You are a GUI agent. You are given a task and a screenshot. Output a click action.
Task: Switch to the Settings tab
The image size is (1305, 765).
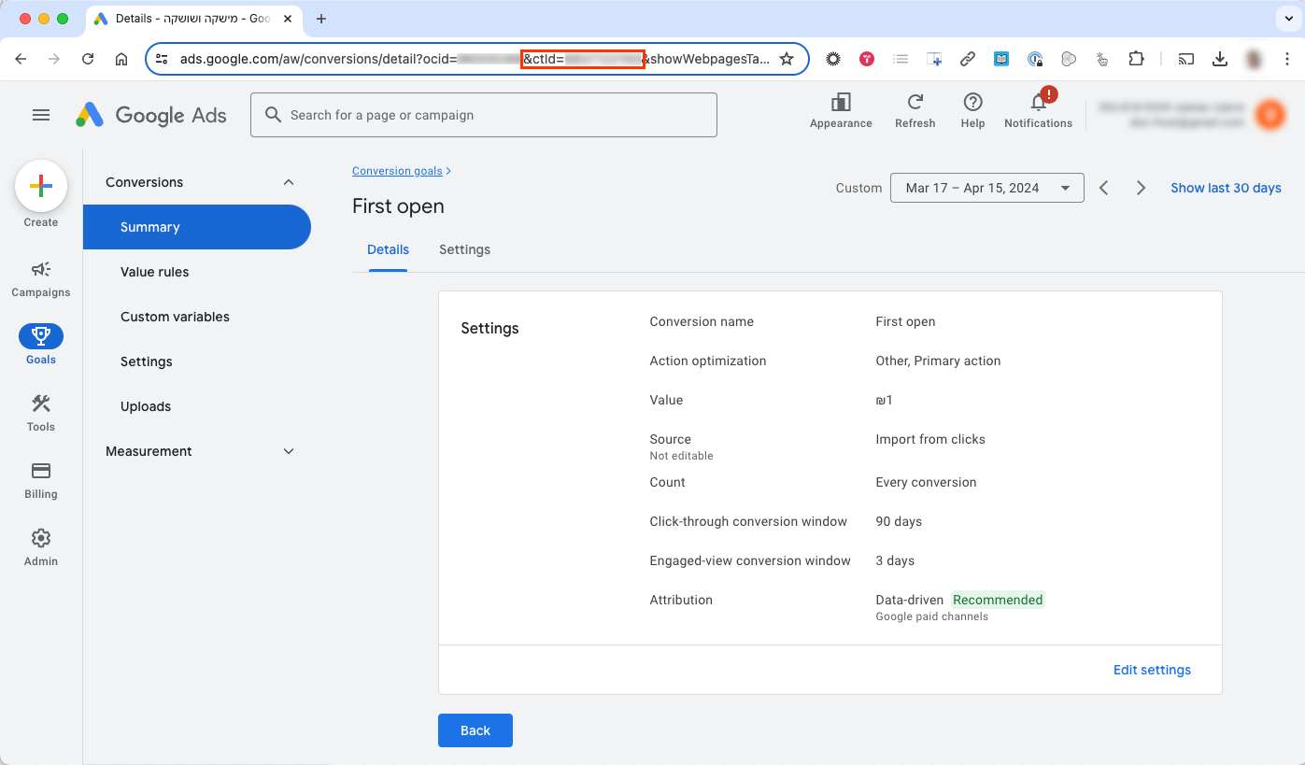pos(464,249)
